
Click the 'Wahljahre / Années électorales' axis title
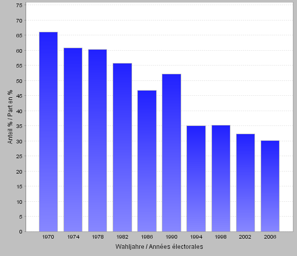159,247
